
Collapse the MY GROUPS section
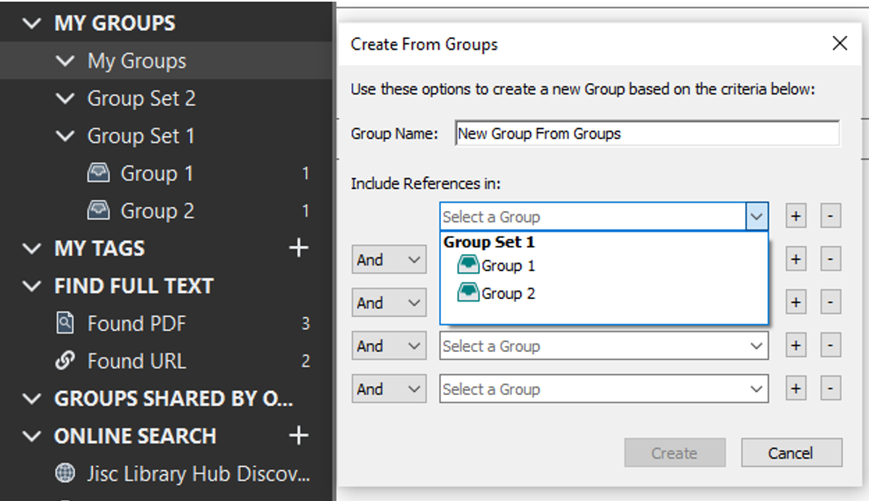tap(32, 24)
